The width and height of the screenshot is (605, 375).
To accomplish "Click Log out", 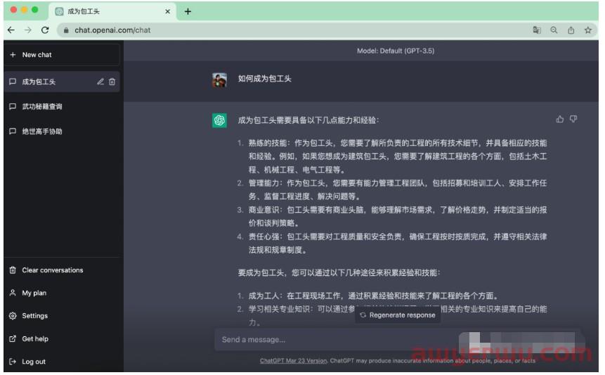I will point(62,362).
